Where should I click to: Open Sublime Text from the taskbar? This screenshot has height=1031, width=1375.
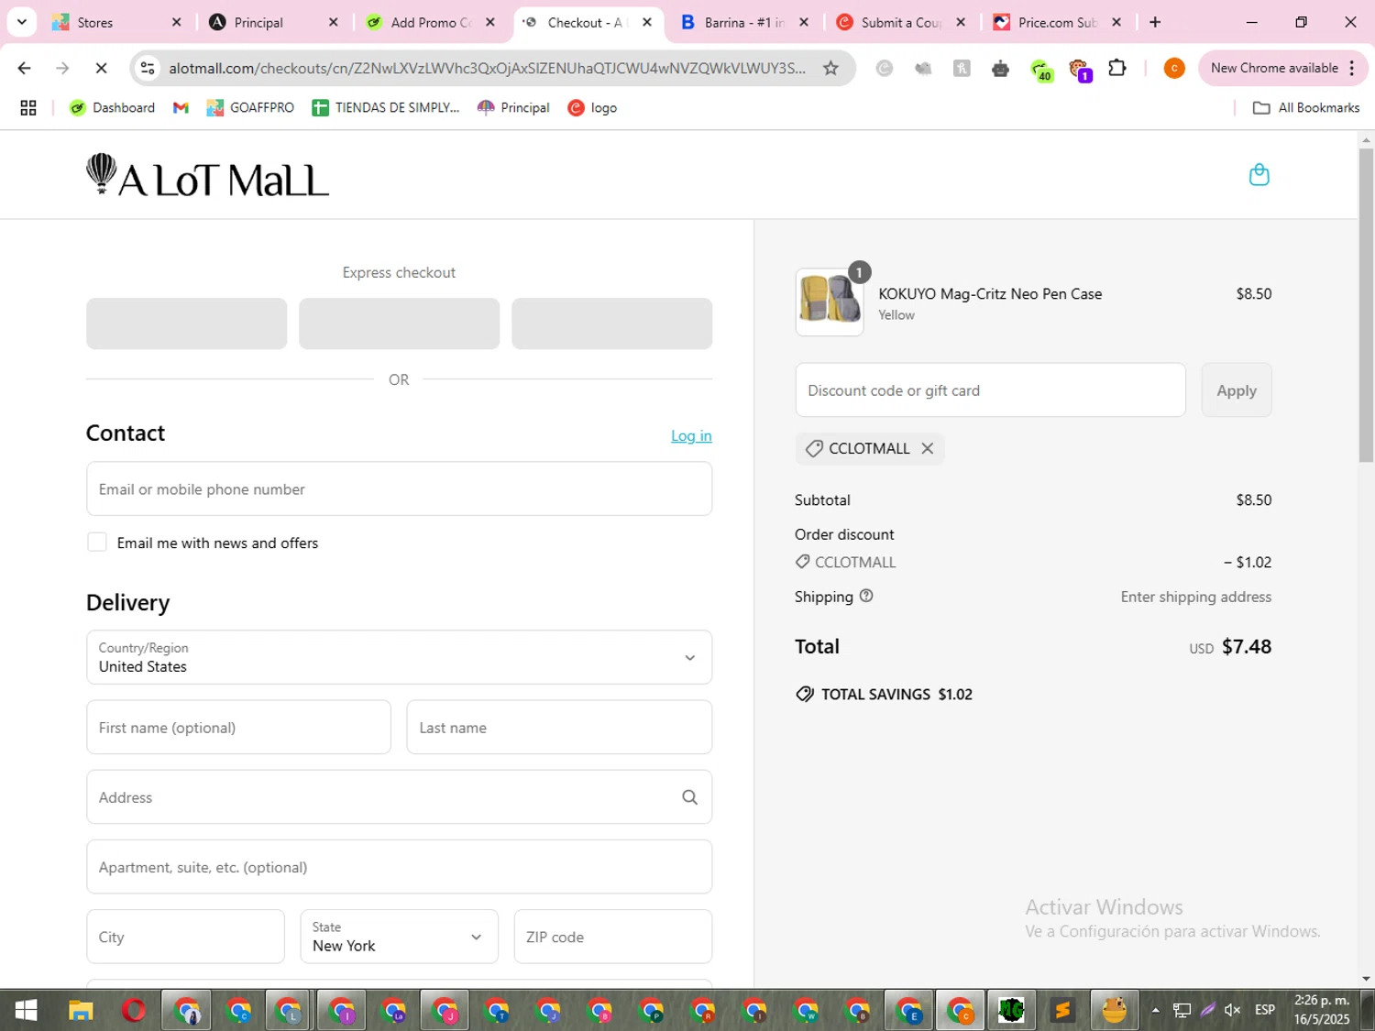pos(1062,1010)
